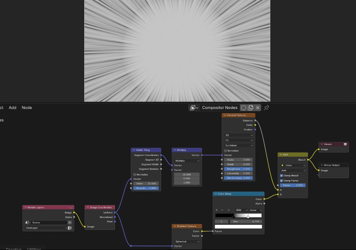Collapse the Group Output node
The image size is (356, 250).
[x=322, y=165]
